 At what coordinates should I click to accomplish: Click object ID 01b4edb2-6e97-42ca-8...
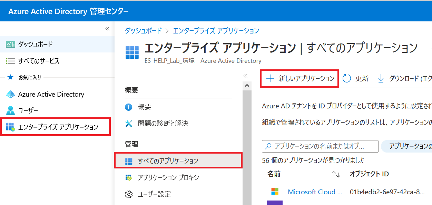coord(387,192)
